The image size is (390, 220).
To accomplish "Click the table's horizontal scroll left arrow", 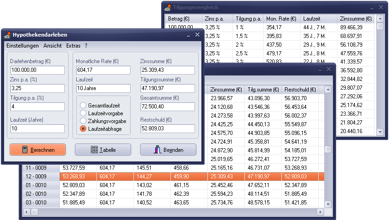I will [26, 212].
